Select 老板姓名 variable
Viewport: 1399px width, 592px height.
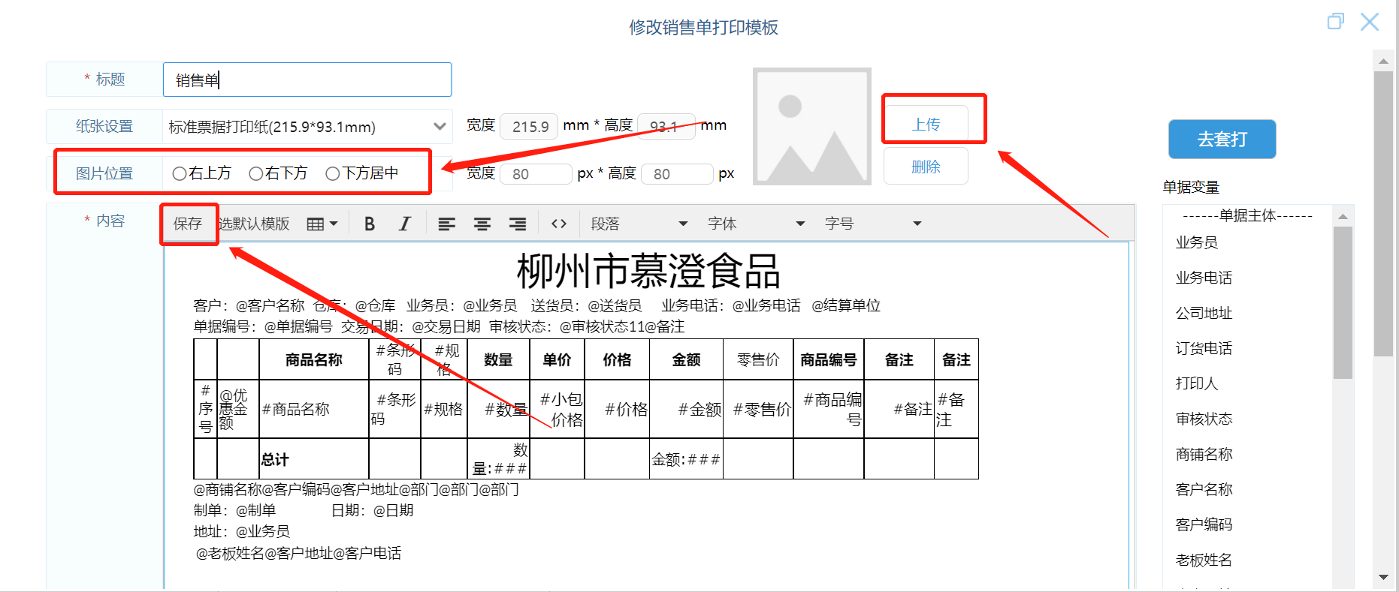click(x=1204, y=560)
